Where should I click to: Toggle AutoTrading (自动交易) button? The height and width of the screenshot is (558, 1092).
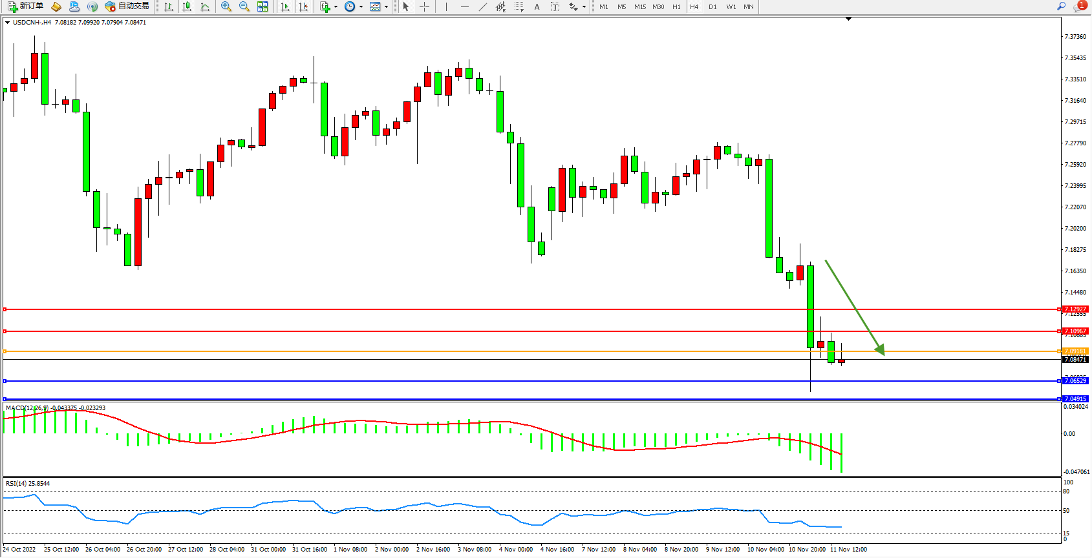[x=127, y=6]
